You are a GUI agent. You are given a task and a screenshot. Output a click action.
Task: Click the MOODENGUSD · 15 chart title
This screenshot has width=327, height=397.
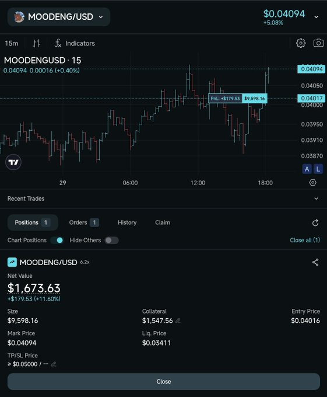pos(43,60)
